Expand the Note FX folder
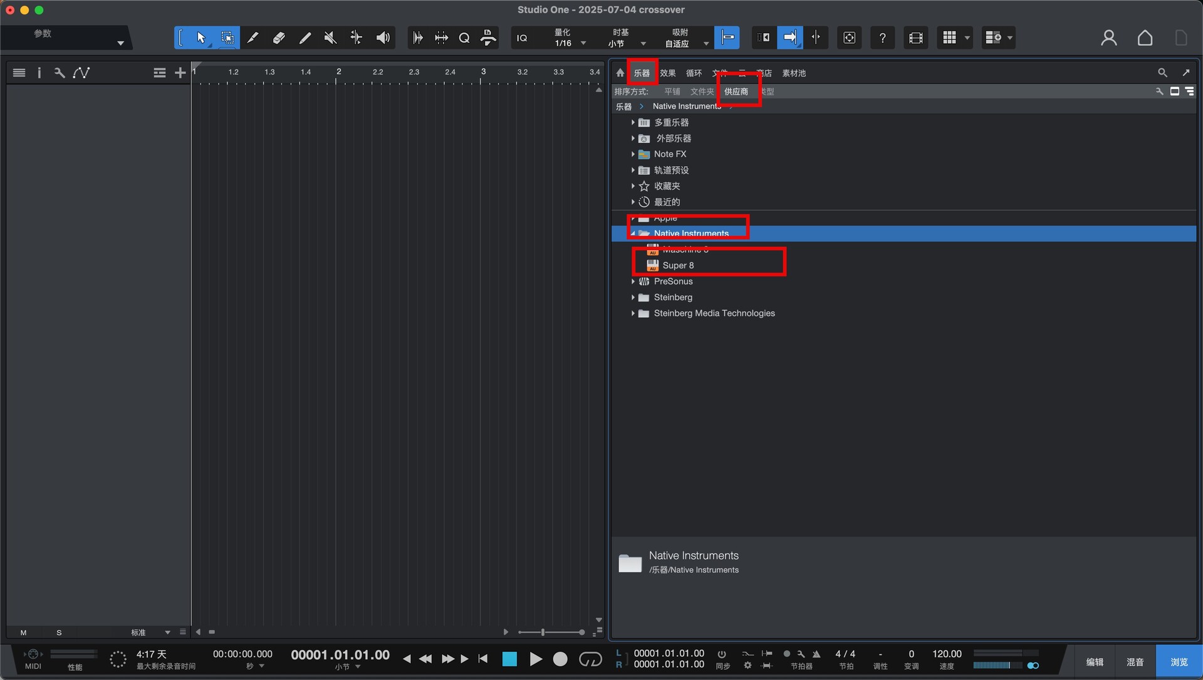Viewport: 1203px width, 680px height. coord(633,154)
